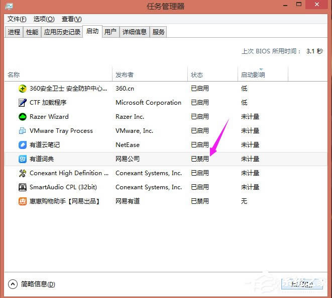Select the 有道词典 entry name
332x298 pixels.
tap(42, 159)
